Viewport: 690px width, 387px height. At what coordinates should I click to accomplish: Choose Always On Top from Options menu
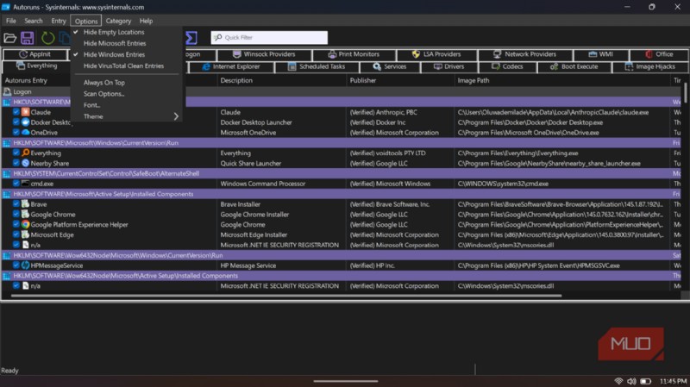126,82
